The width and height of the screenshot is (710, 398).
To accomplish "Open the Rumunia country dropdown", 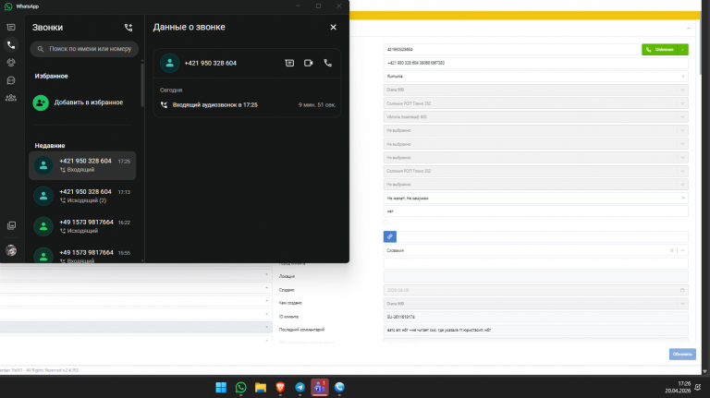I will tap(535, 77).
